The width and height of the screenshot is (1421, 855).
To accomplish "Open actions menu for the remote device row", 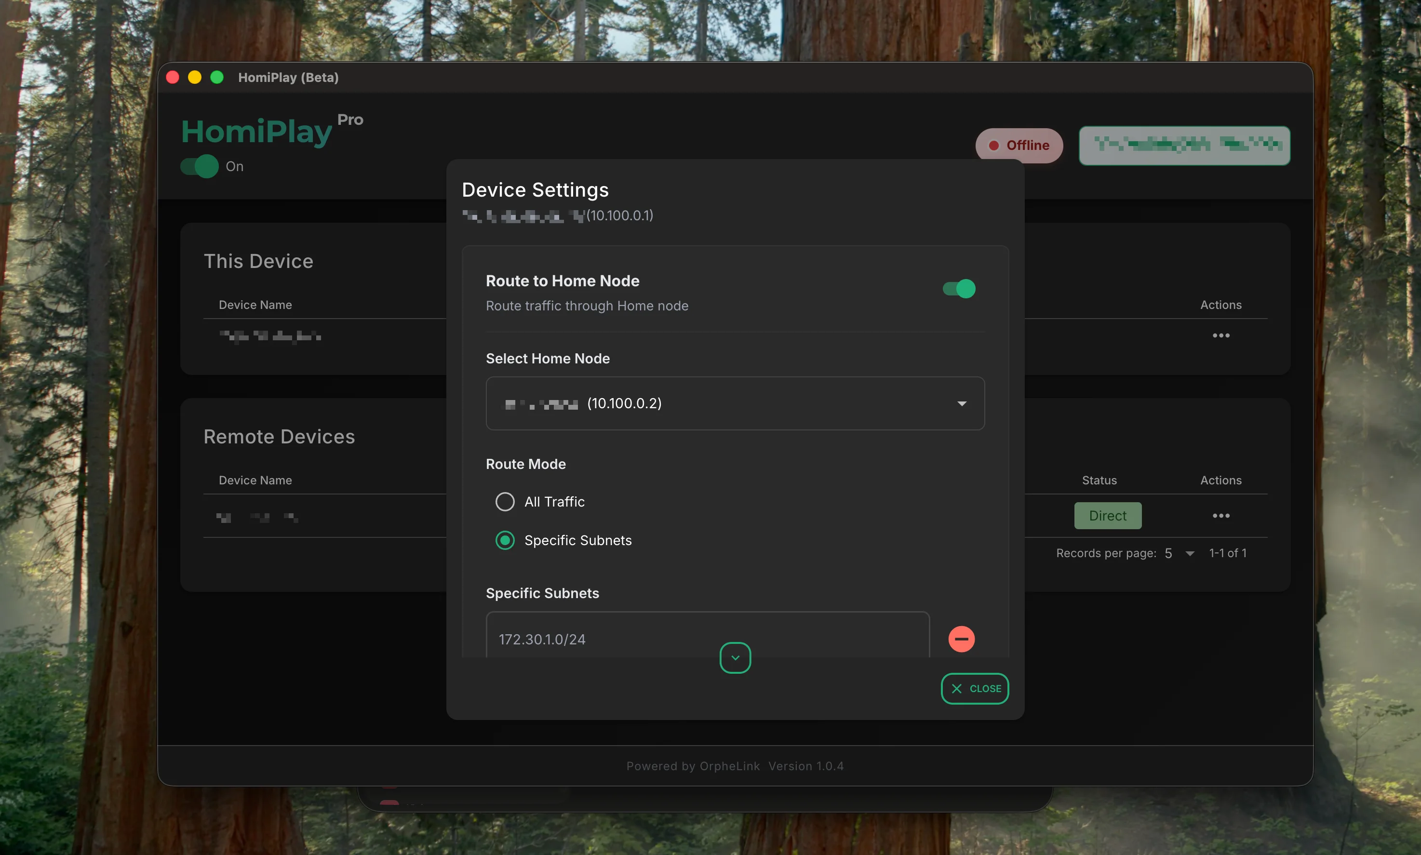I will pos(1220,516).
